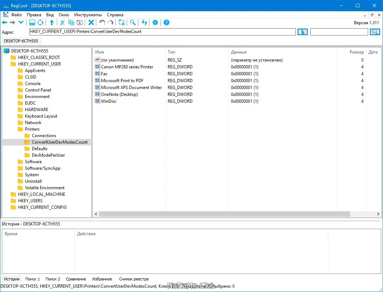This screenshot has height=292, width=383.
Task: Open search with the magnifier toolbar icon
Action: coord(132,22)
